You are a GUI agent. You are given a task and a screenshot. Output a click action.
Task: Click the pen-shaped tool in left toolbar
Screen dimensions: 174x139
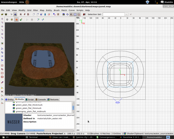[2, 82]
